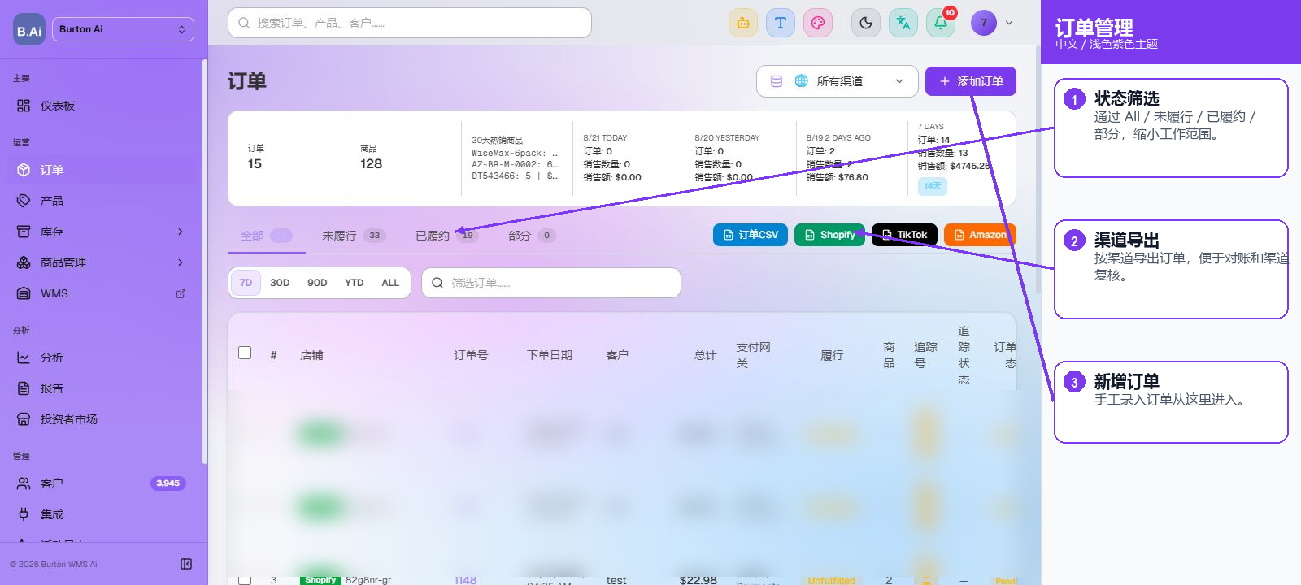
Task: Open the AI robot assistant
Action: pos(742,23)
